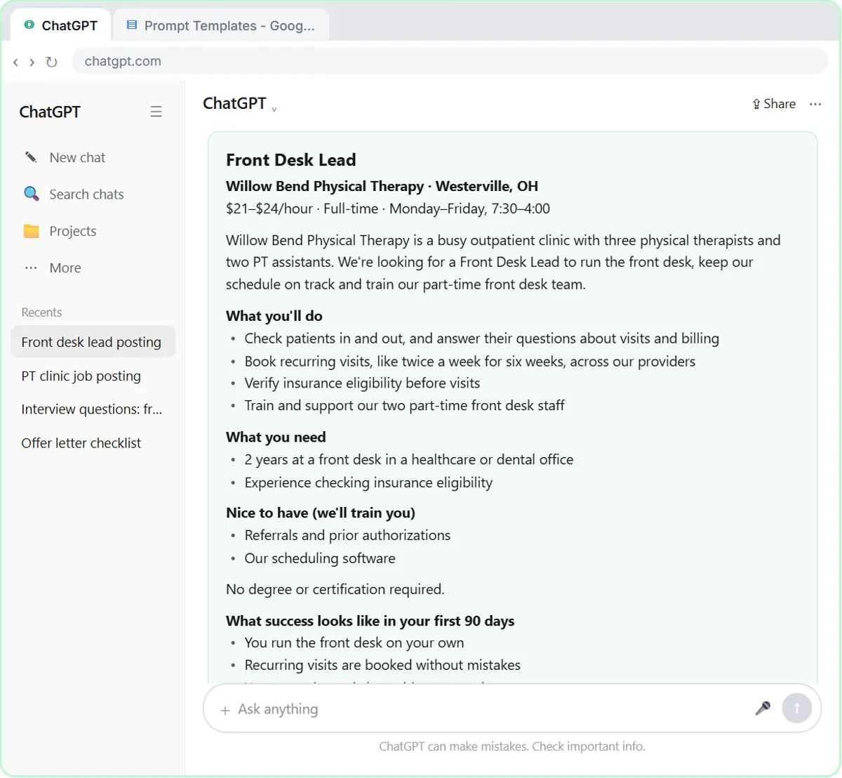Viewport: 842px width, 778px height.
Task: Click the chatgpt.com address bar
Action: click(x=450, y=61)
